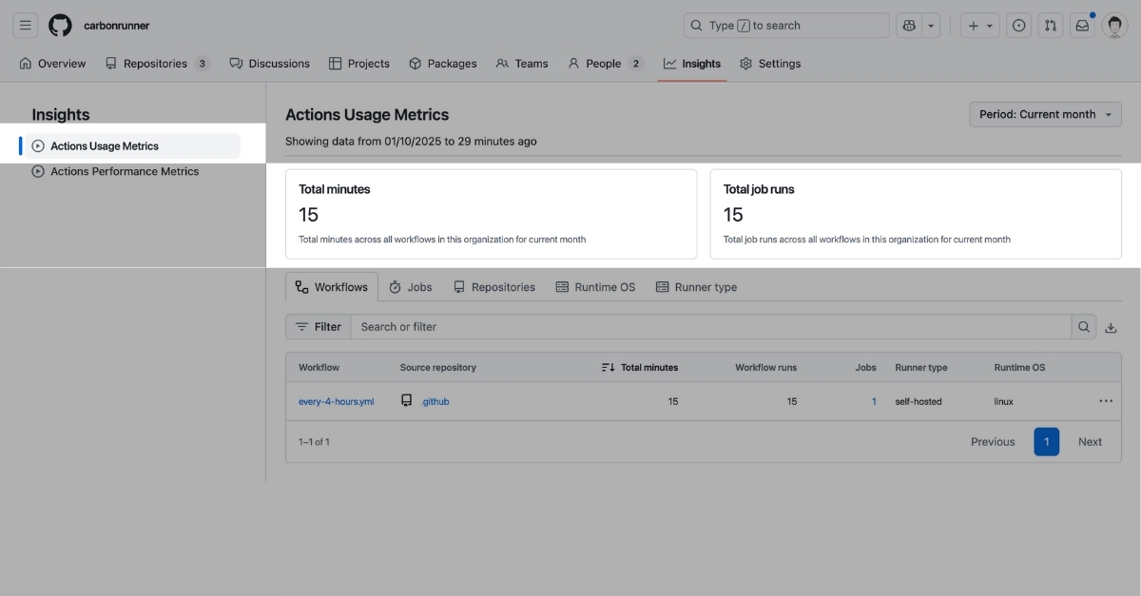
Task: Click the search magnifier button
Action: tap(1084, 327)
